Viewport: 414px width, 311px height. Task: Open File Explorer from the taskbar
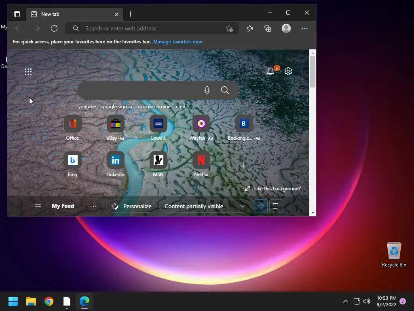point(31,301)
